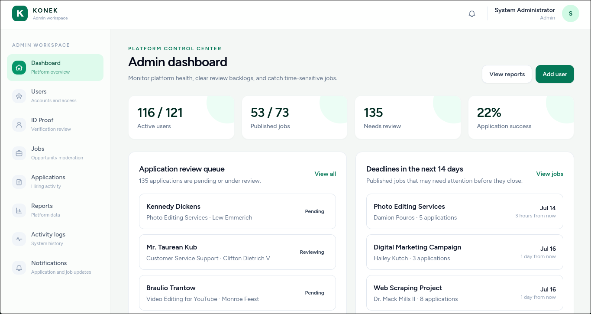Open ID Proof verification review
Screen dimensions: 591x314
[x=55, y=125]
